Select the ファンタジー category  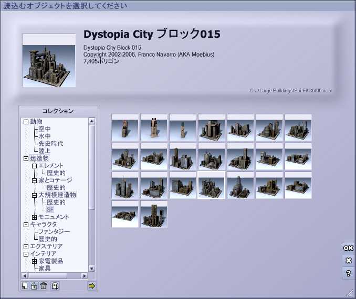point(54,232)
